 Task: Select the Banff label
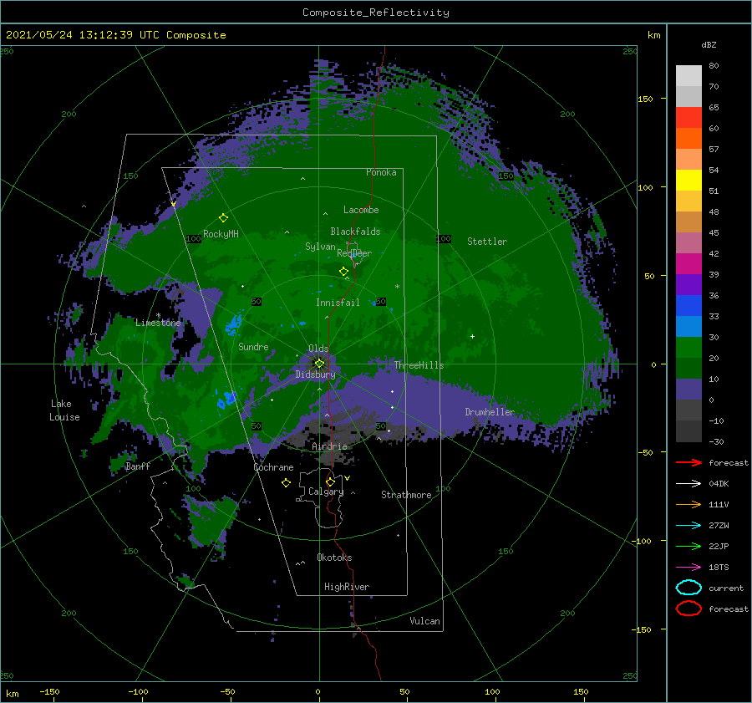tap(138, 466)
